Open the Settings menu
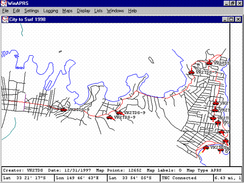 32,11
